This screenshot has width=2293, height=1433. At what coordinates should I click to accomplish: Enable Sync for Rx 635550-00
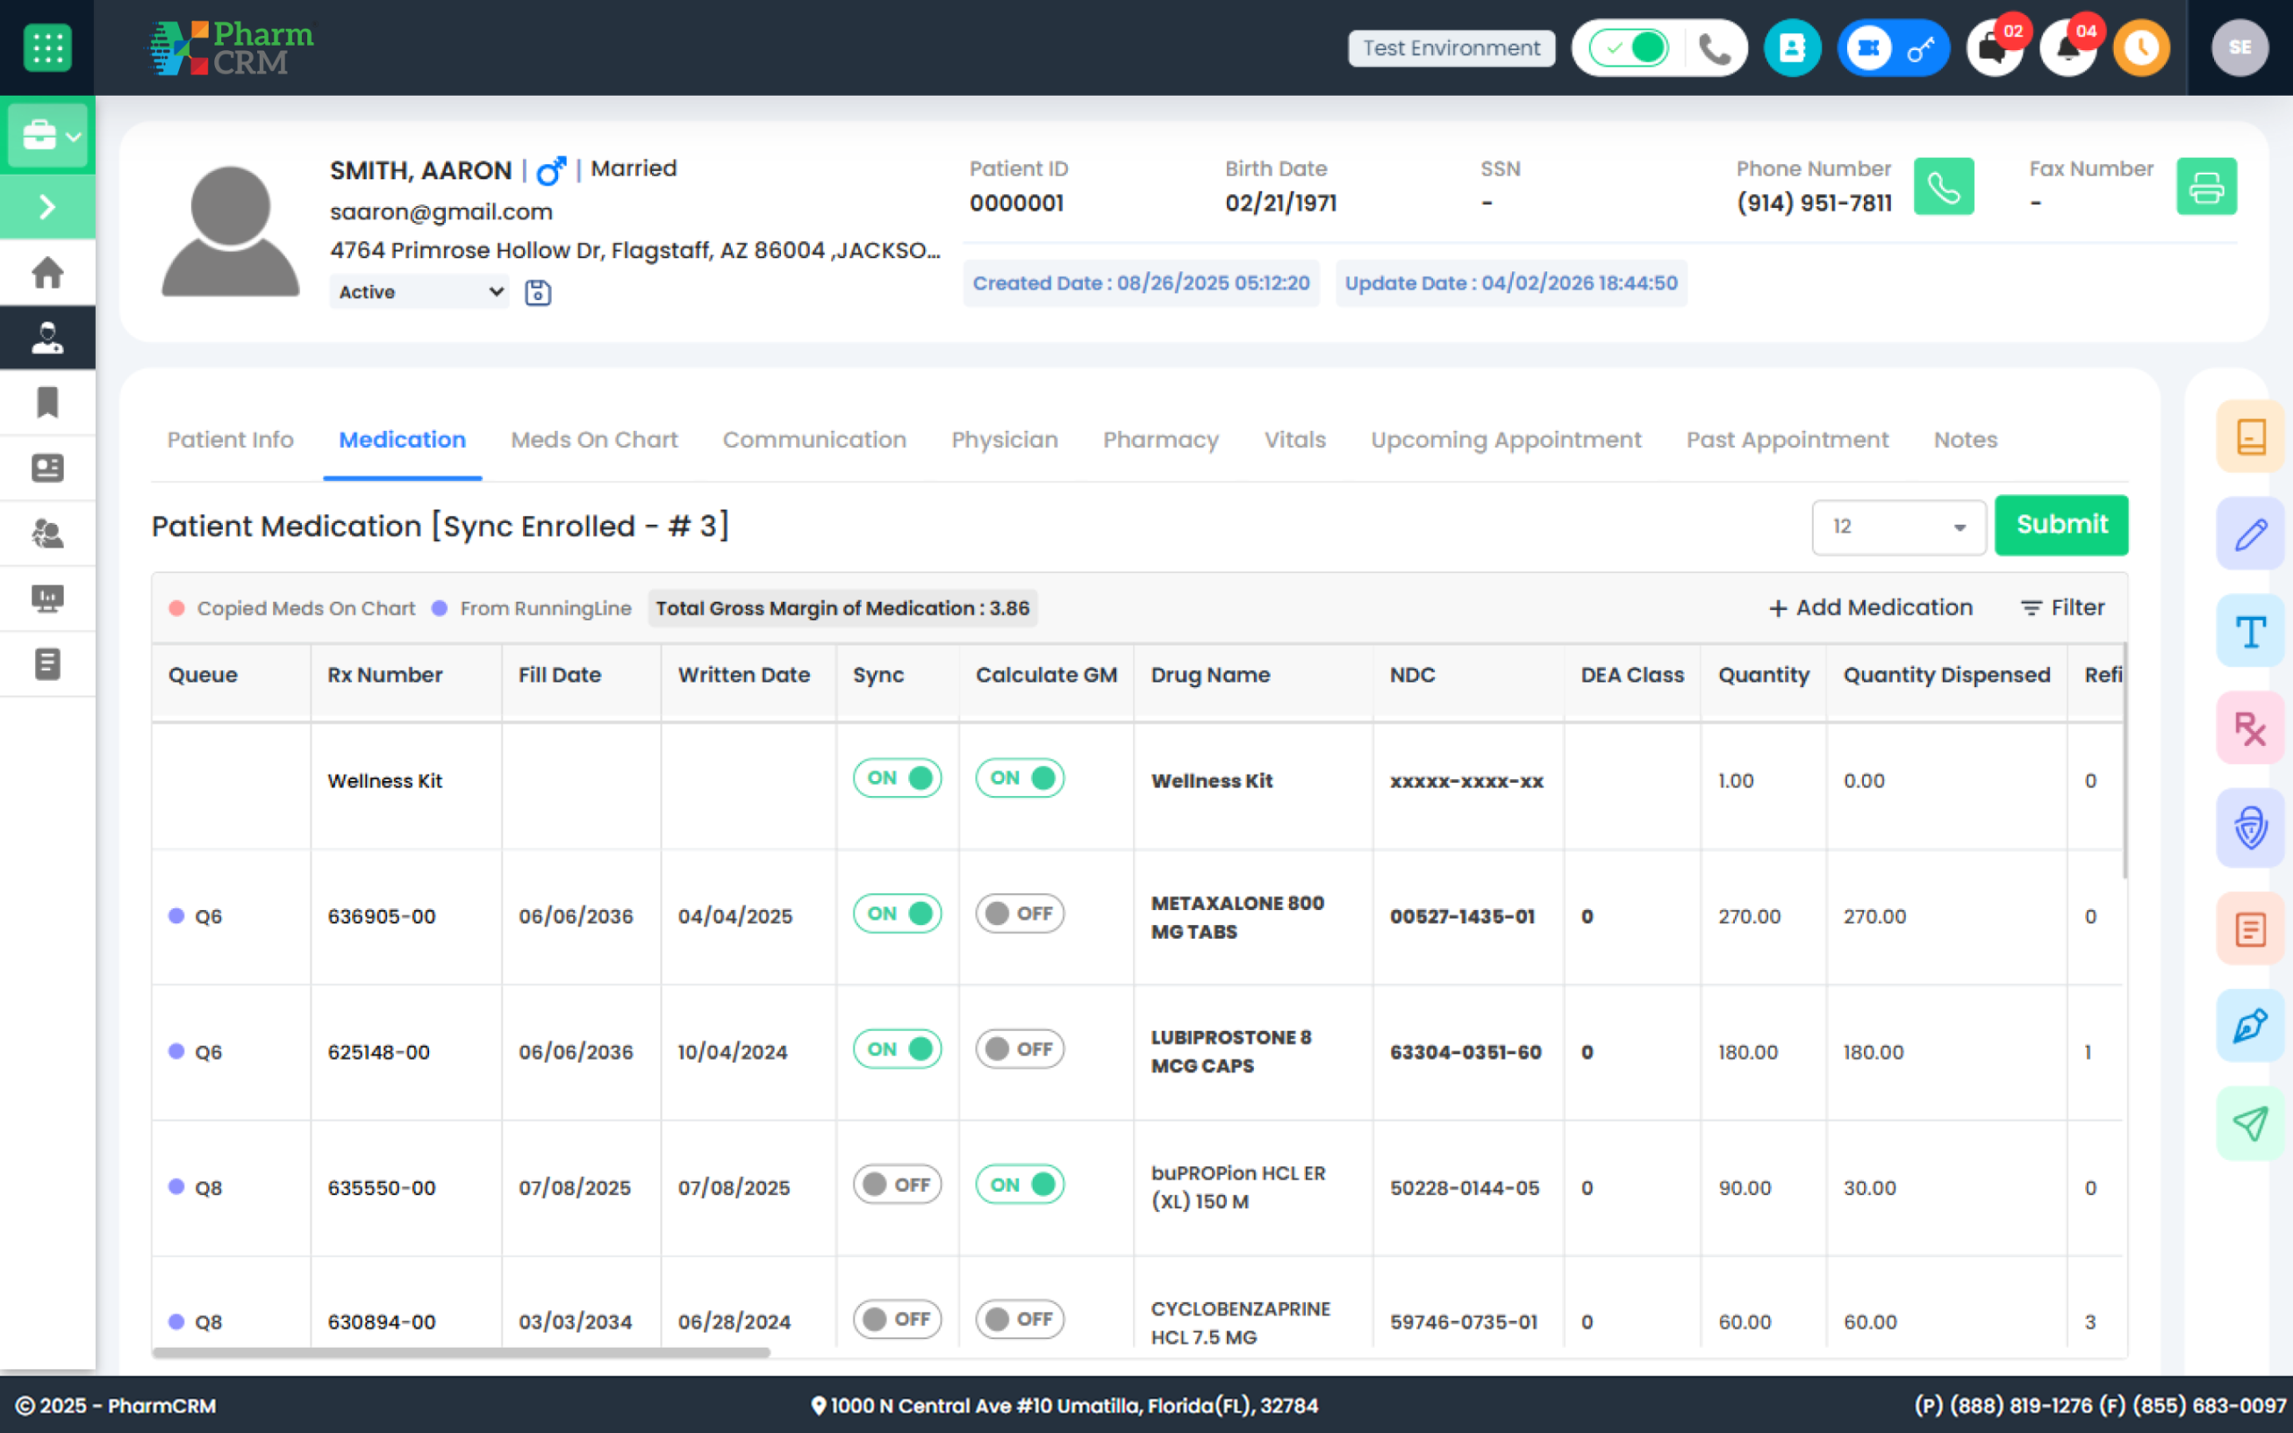(x=897, y=1185)
